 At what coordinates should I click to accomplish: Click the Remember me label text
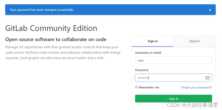coord(149,87)
